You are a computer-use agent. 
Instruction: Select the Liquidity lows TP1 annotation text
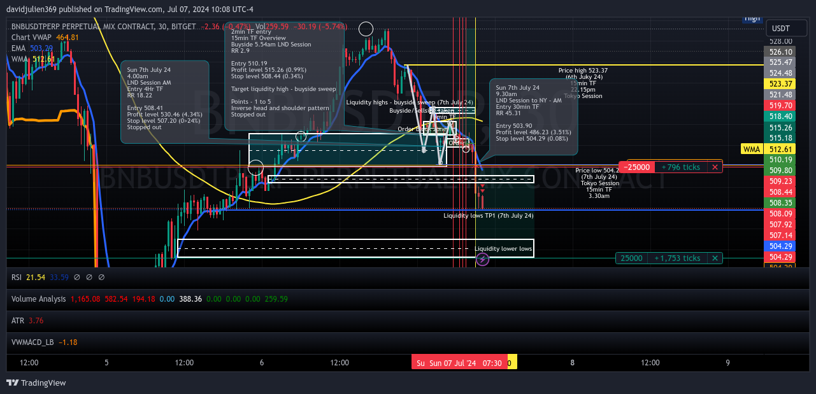pos(489,216)
